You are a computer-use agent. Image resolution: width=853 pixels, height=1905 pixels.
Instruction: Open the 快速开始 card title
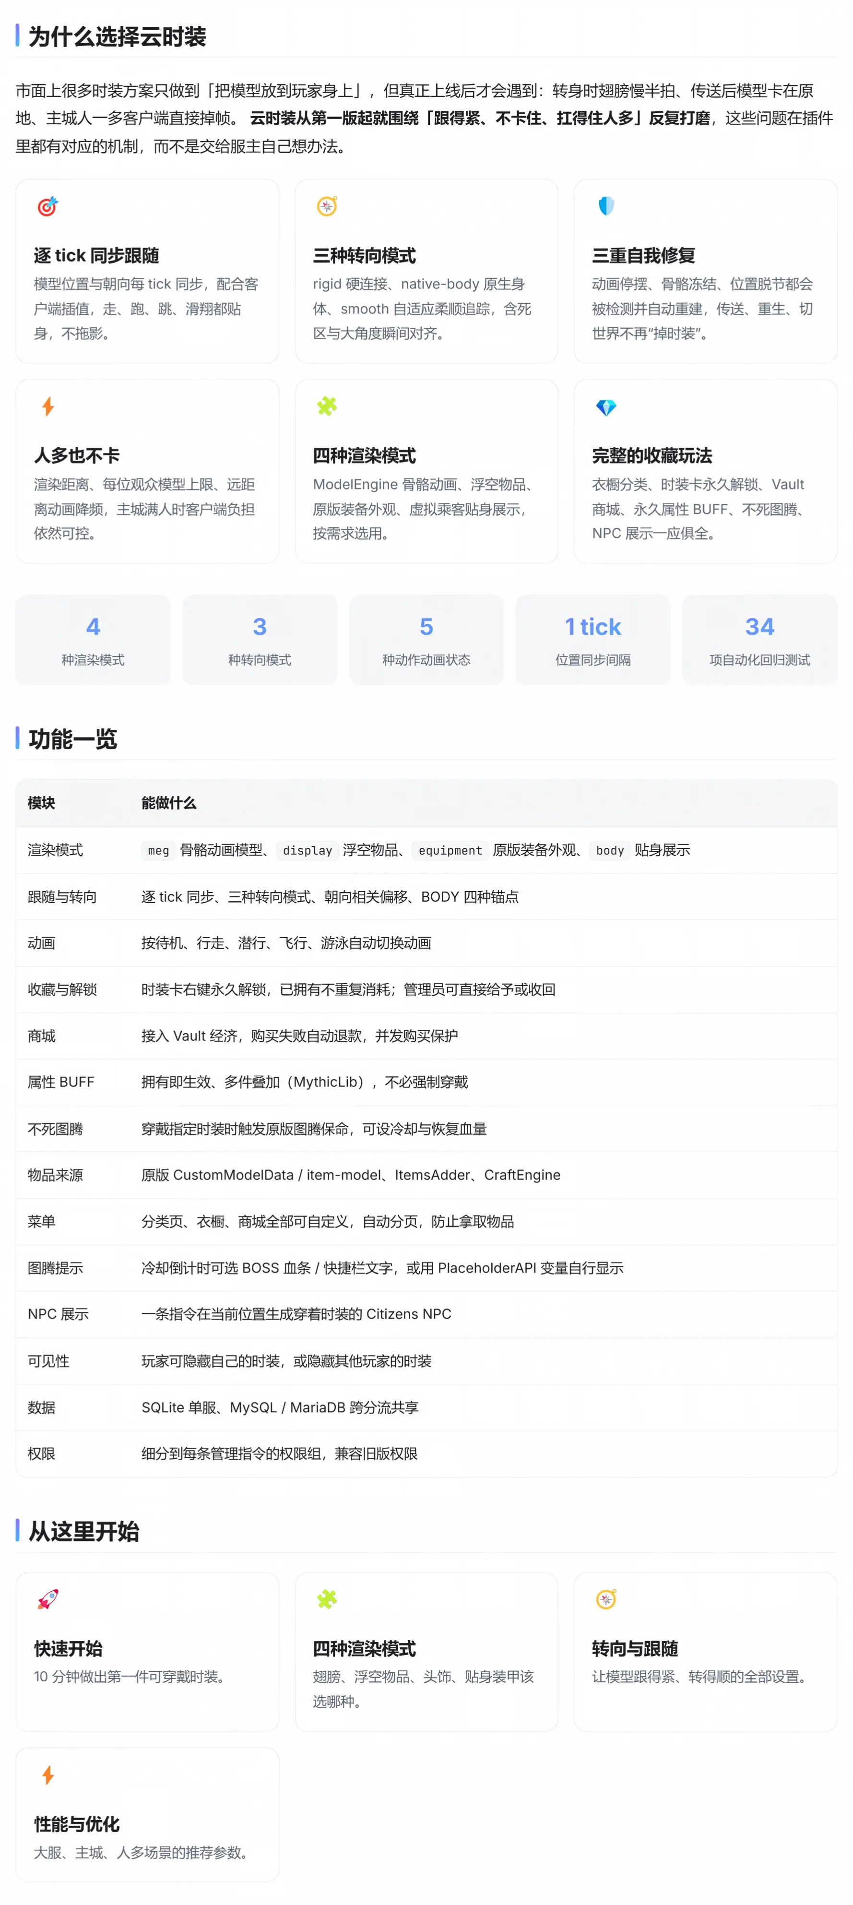[x=68, y=1648]
